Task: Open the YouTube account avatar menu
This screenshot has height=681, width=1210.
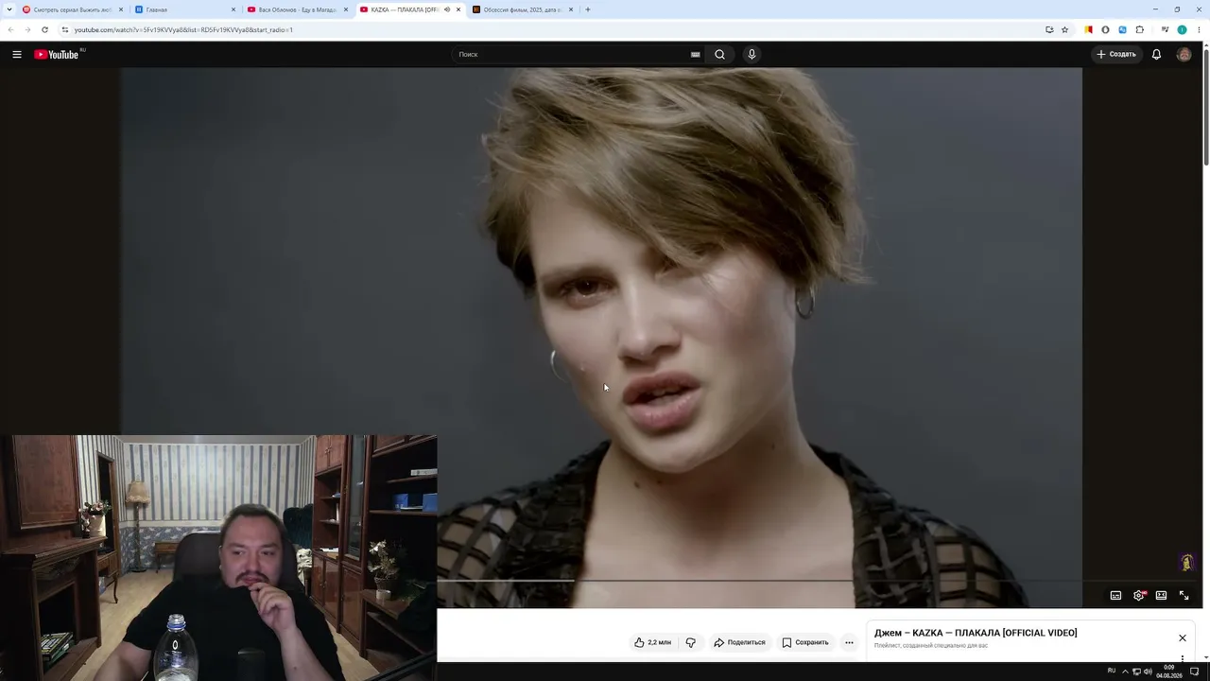Action: [1184, 54]
